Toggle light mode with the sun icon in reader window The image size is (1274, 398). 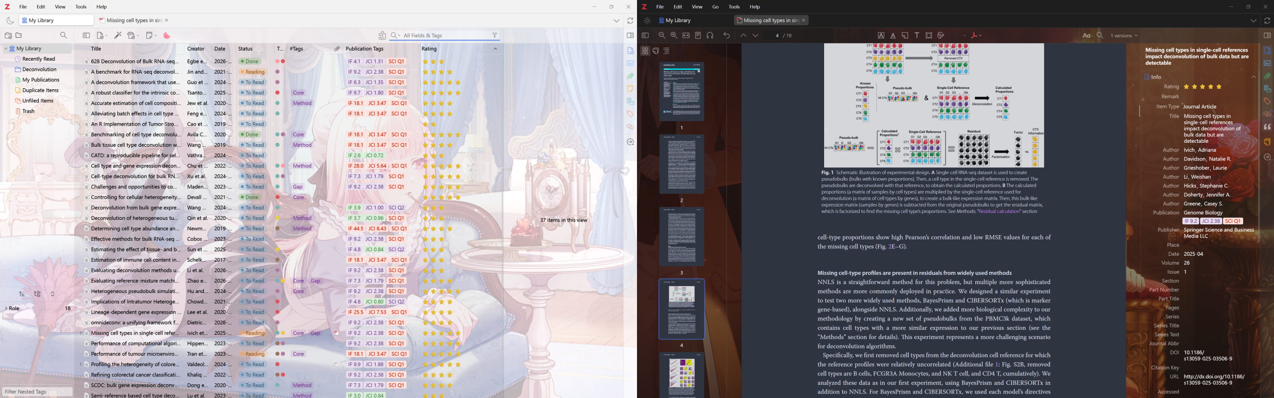point(647,21)
